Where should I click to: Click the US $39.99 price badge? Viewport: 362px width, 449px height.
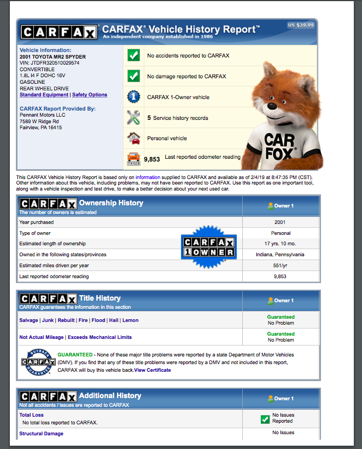(x=301, y=25)
